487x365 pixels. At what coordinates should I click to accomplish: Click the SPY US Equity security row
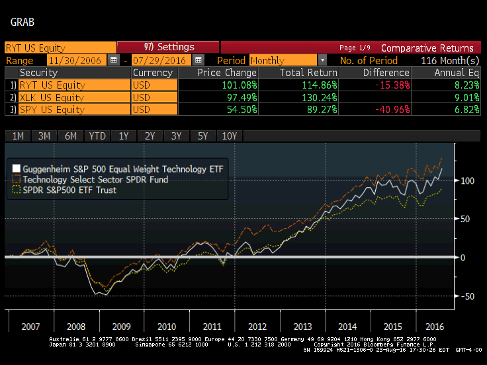pos(74,110)
